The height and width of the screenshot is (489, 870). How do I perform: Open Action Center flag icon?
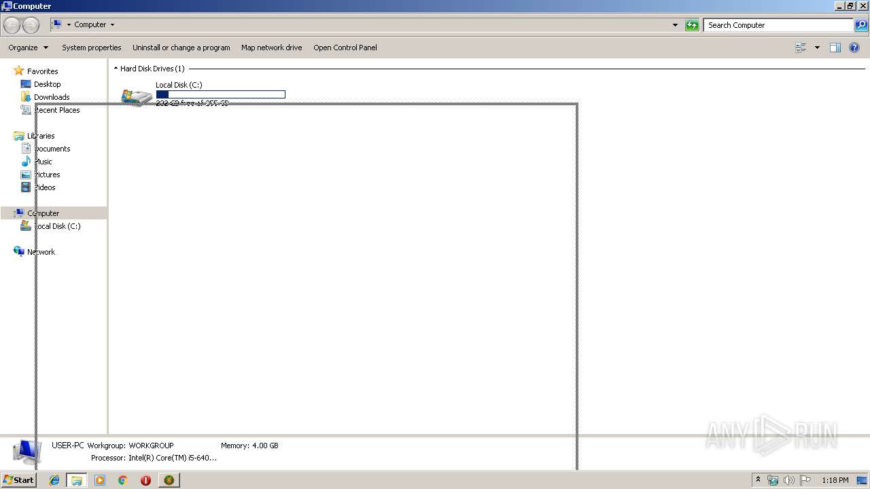805,480
